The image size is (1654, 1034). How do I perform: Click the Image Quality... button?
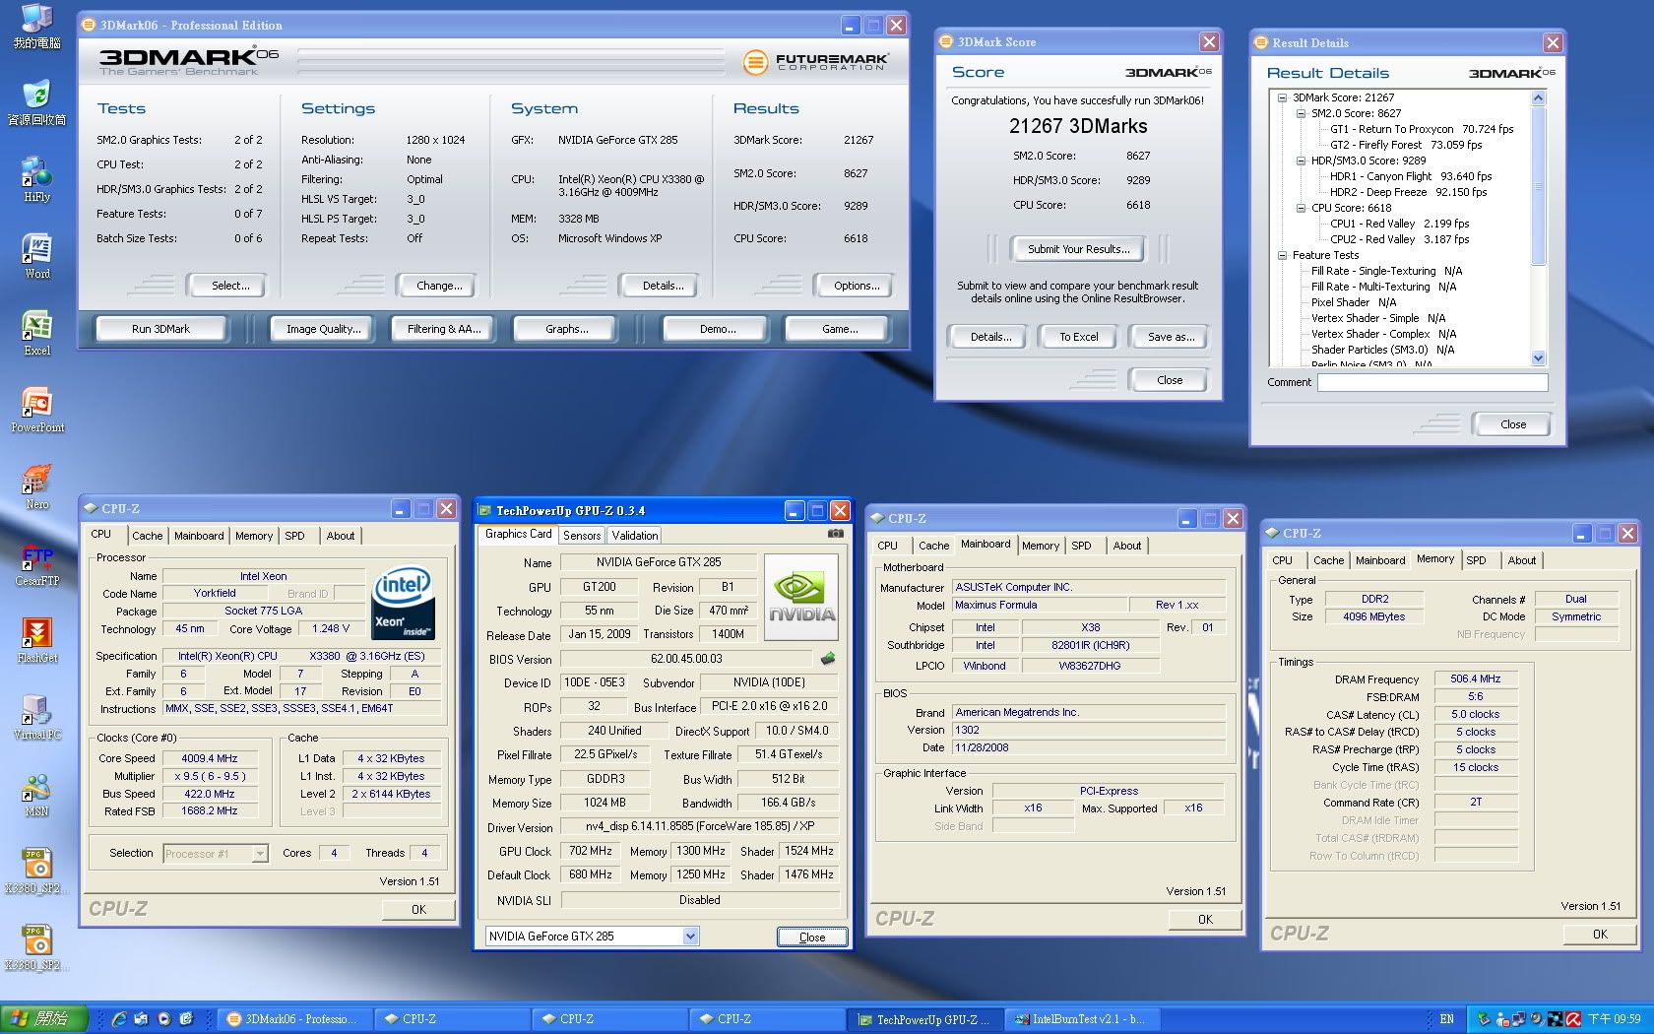pos(323,329)
